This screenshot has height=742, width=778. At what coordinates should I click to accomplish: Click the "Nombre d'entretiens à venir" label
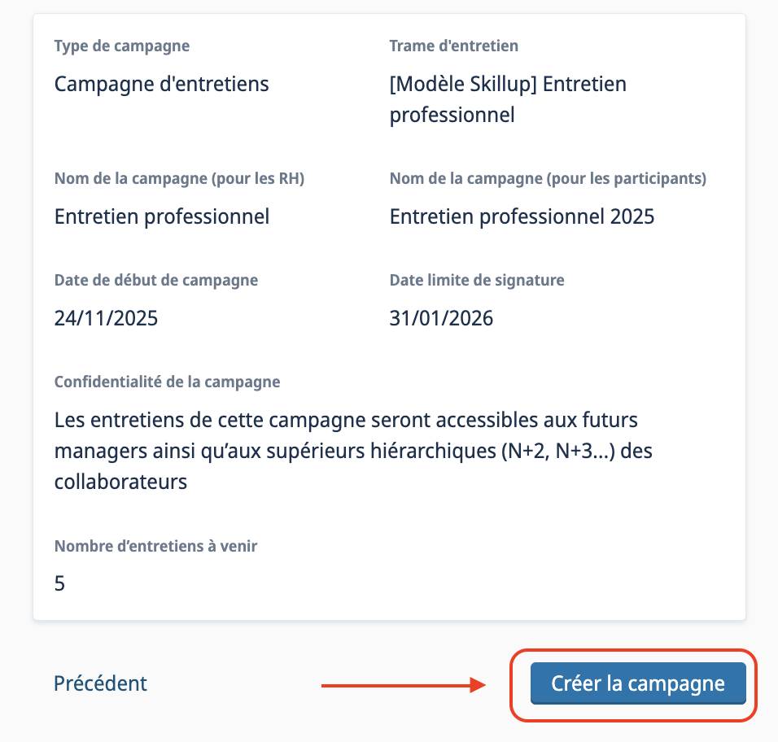click(155, 546)
